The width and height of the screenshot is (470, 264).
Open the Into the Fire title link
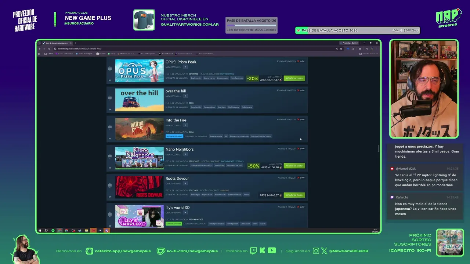[176, 120]
